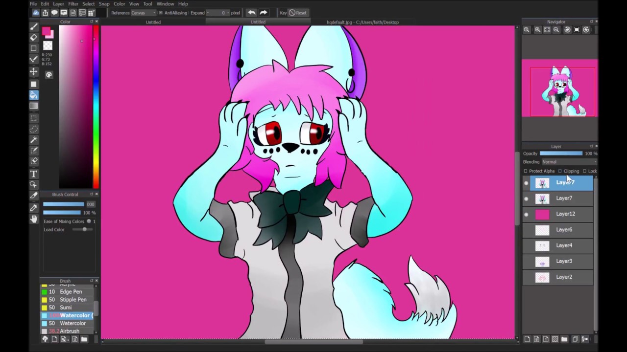Select the Fill rectangle tool
The width and height of the screenshot is (627, 352).
[34, 83]
